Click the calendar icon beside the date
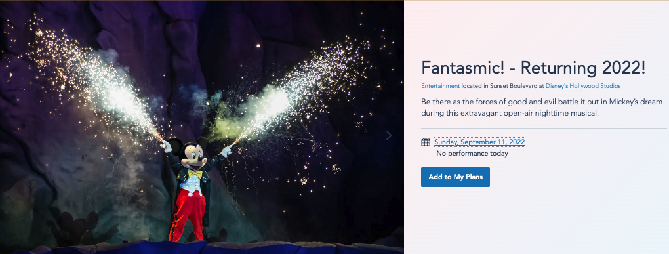Viewport: 669px width, 254px height. (426, 142)
